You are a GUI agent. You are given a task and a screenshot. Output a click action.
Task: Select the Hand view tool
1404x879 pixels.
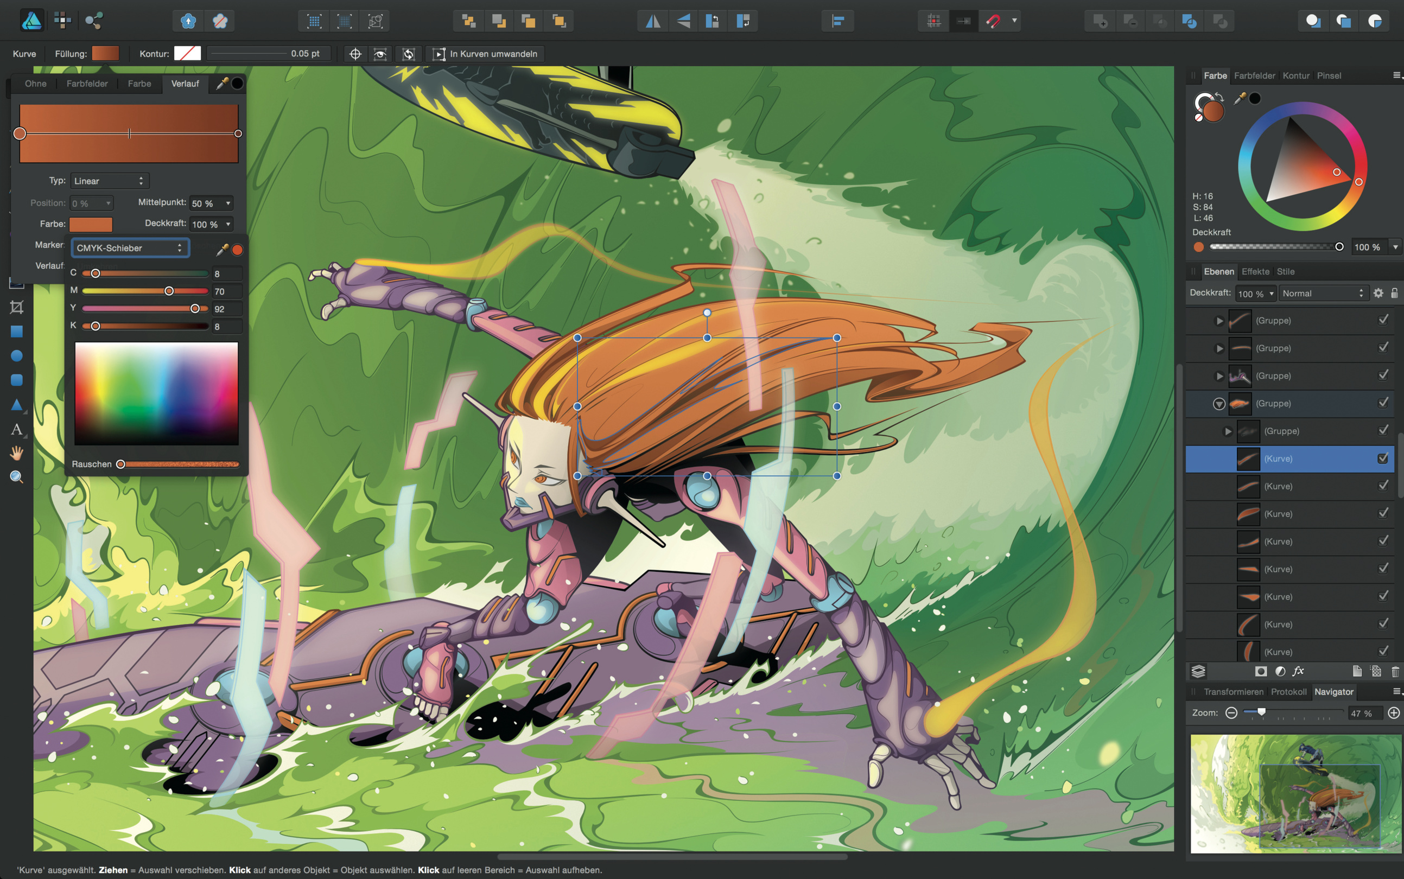pyautogui.click(x=16, y=453)
